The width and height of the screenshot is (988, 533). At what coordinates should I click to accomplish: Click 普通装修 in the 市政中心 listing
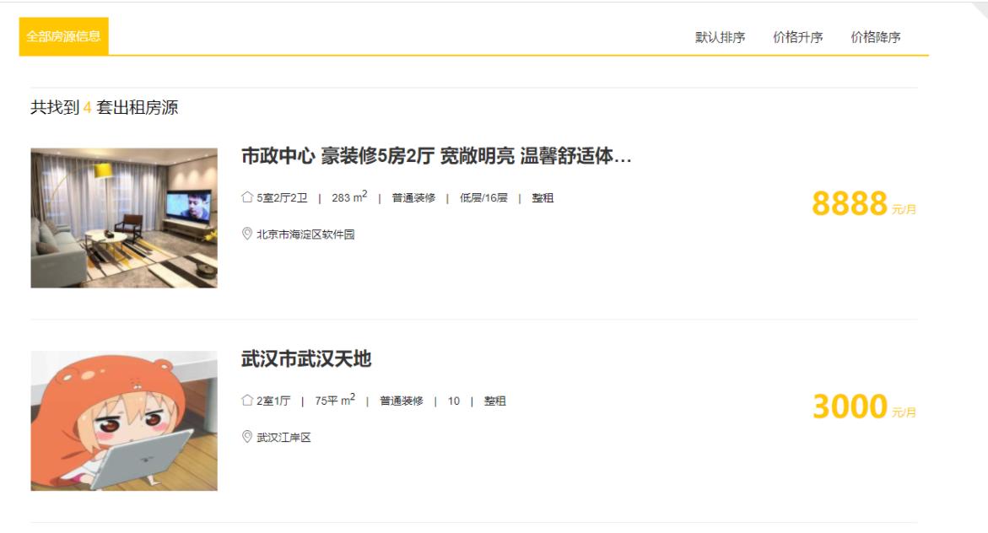click(413, 198)
